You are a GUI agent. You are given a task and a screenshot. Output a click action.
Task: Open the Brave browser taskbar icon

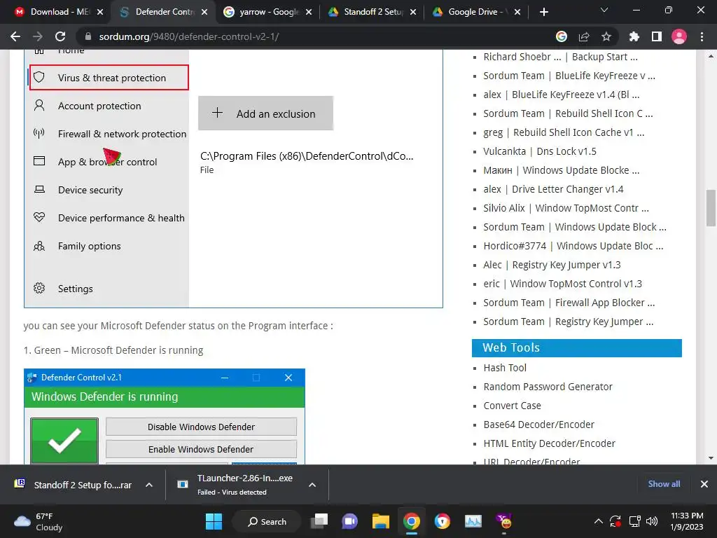click(443, 521)
